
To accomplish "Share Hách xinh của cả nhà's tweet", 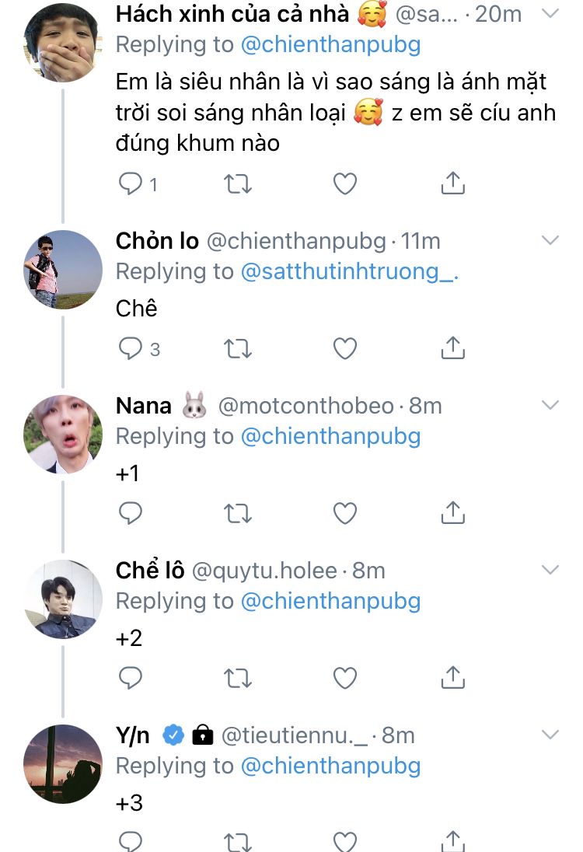I will point(452,183).
